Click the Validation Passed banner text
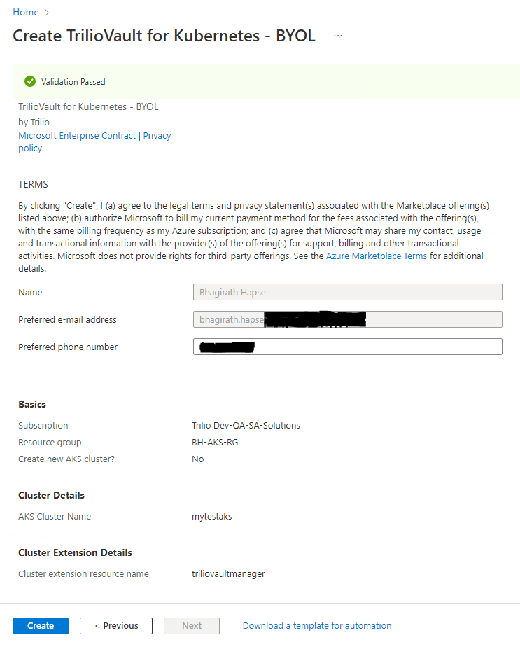 pyautogui.click(x=73, y=82)
